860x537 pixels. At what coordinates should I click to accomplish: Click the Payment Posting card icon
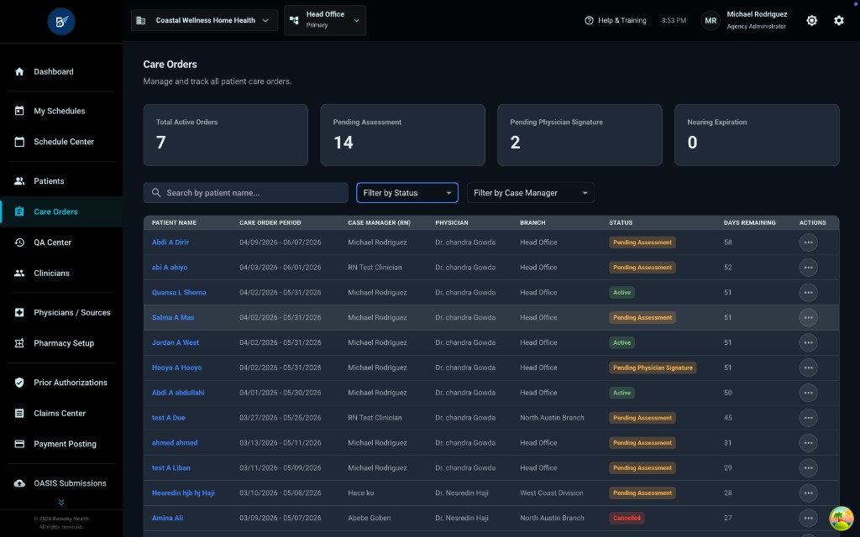(19, 444)
